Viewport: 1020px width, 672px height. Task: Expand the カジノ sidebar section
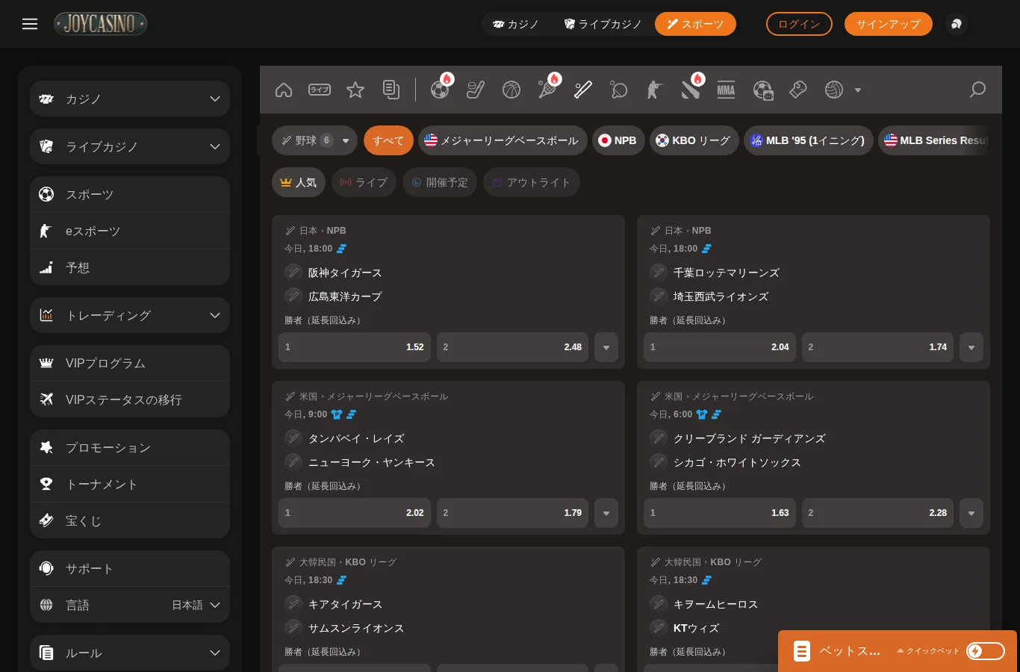tap(130, 99)
